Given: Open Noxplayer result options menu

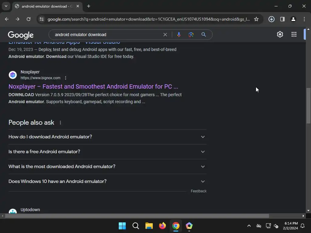Looking at the screenshot, I should [66, 78].
